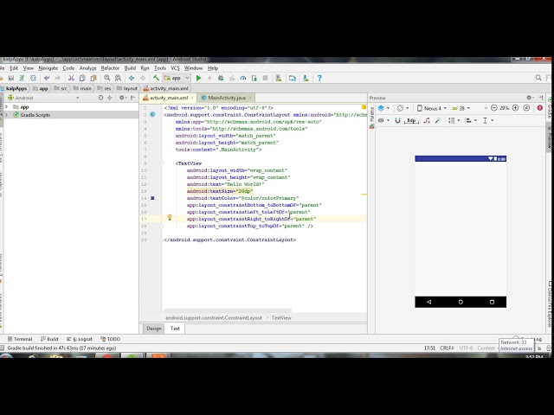Expand the app module tree node
This screenshot has width=554, height=415.
click(x=6, y=107)
